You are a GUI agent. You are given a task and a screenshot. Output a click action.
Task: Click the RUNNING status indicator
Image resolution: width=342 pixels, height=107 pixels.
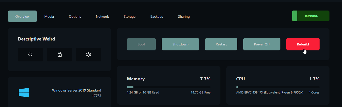coord(311,16)
